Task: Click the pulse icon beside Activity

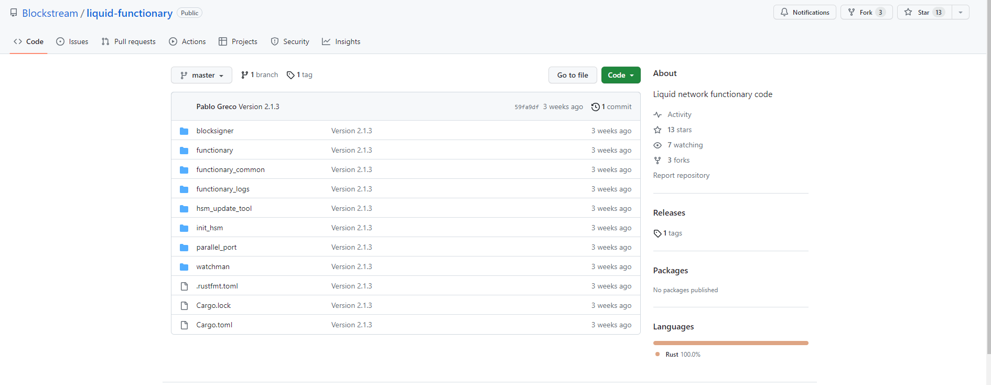Action: (x=658, y=115)
